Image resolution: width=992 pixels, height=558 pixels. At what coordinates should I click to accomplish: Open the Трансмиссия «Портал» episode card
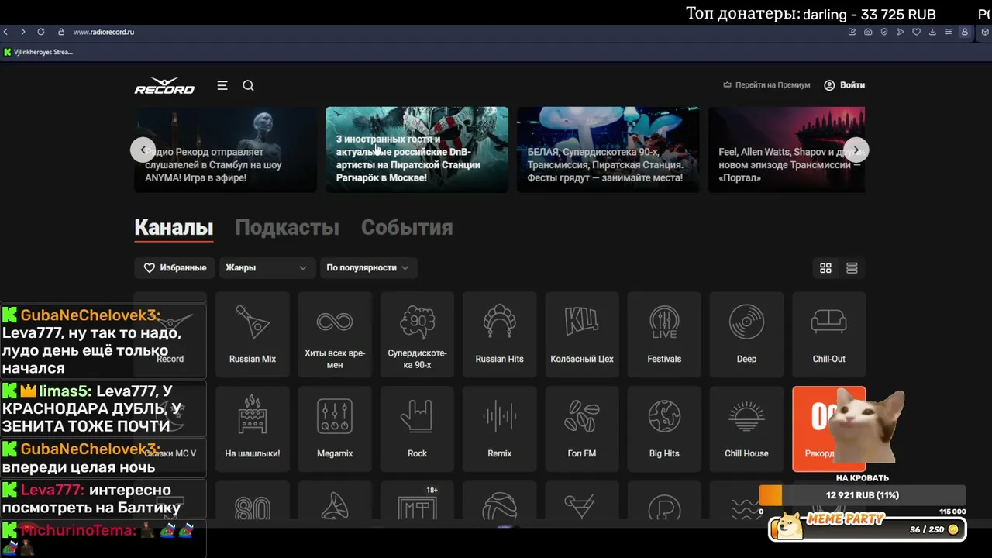787,150
